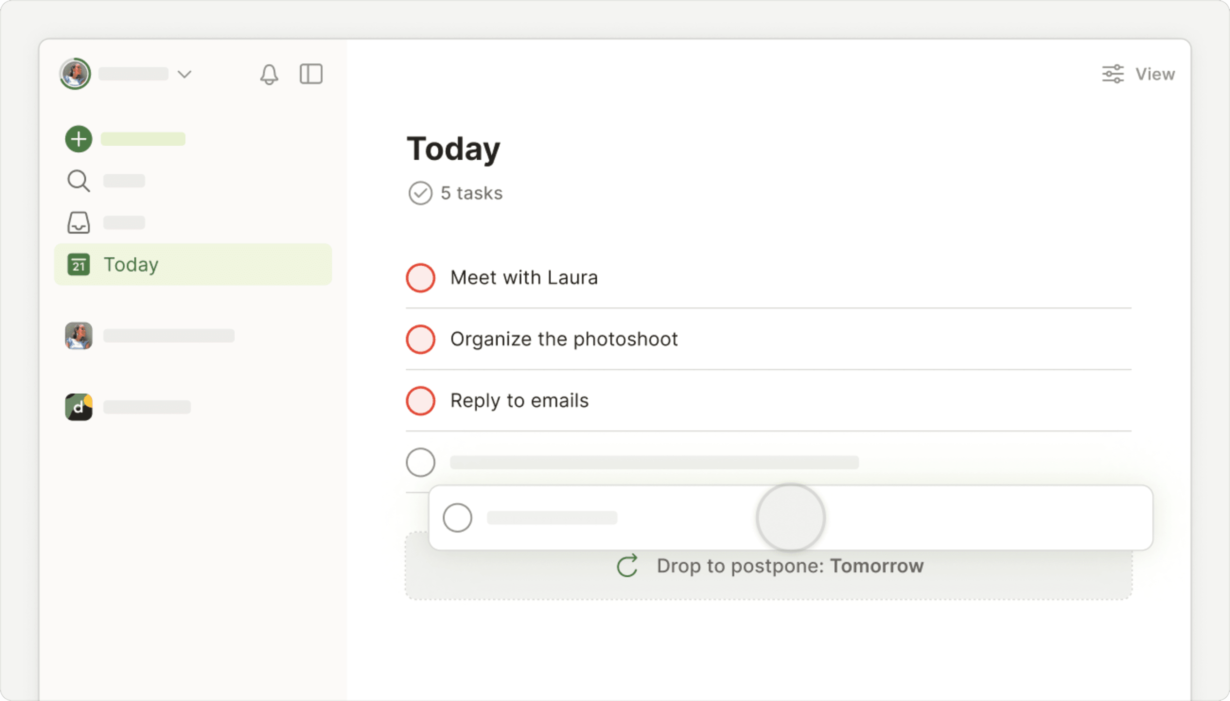Click the 'Organize the photoshoot' task text
Image resolution: width=1230 pixels, height=701 pixels.
pyautogui.click(x=564, y=339)
